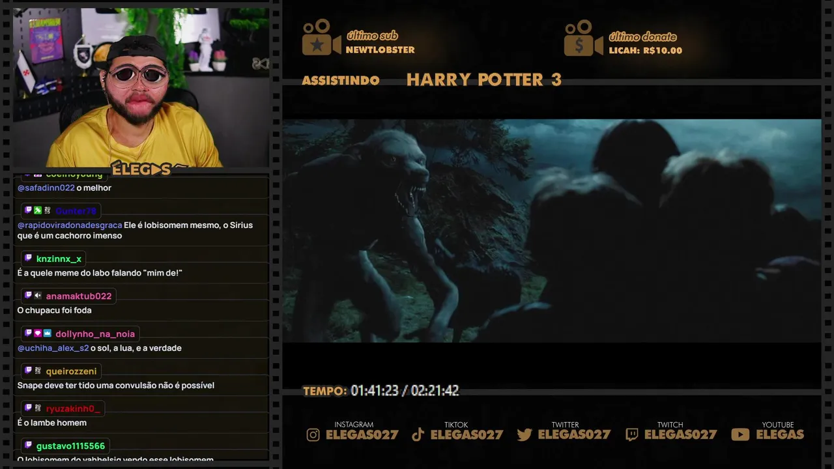Click the TikTok handle ELEGAS027
Image resolution: width=834 pixels, height=469 pixels.
coord(467,434)
